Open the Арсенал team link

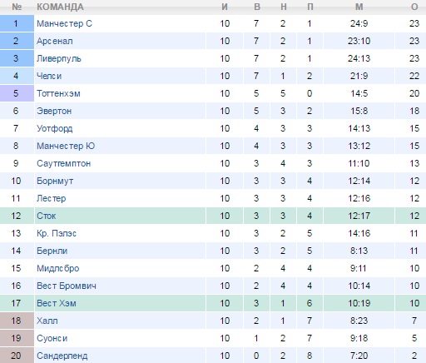click(55, 41)
